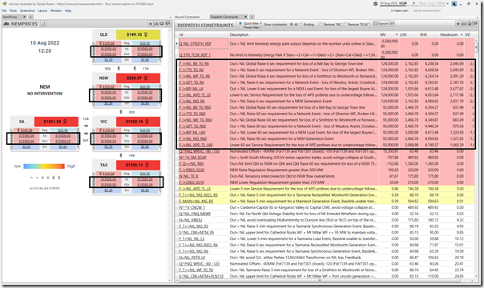Refresh the NEMPRICES widget

click(x=44, y=24)
